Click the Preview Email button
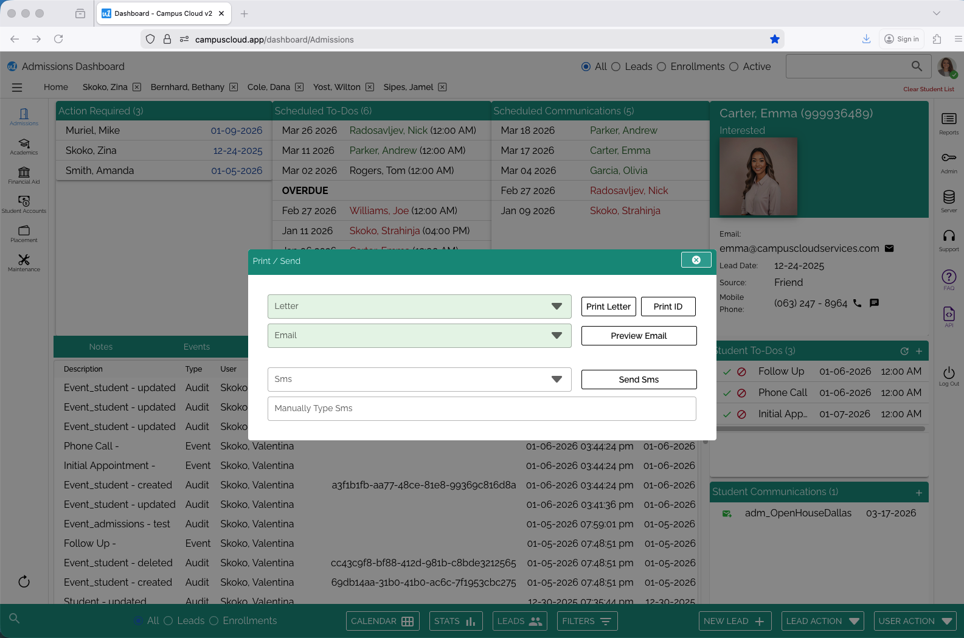The width and height of the screenshot is (964, 638). pyautogui.click(x=639, y=336)
